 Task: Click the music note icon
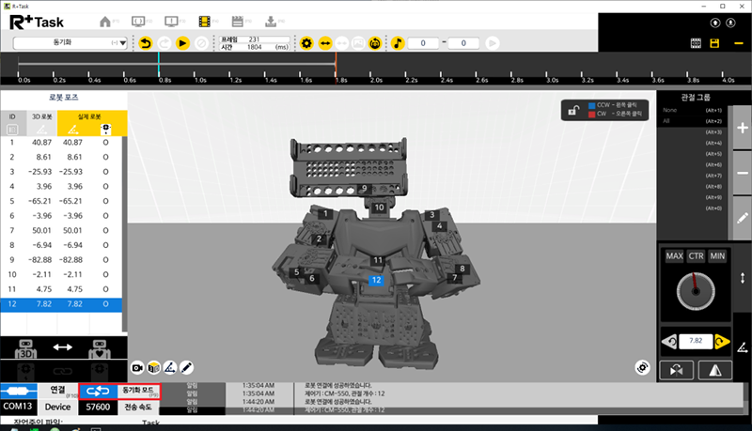click(398, 43)
